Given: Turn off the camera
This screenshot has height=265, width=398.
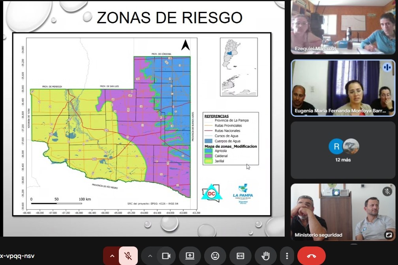Looking at the screenshot, I should click(166, 256).
